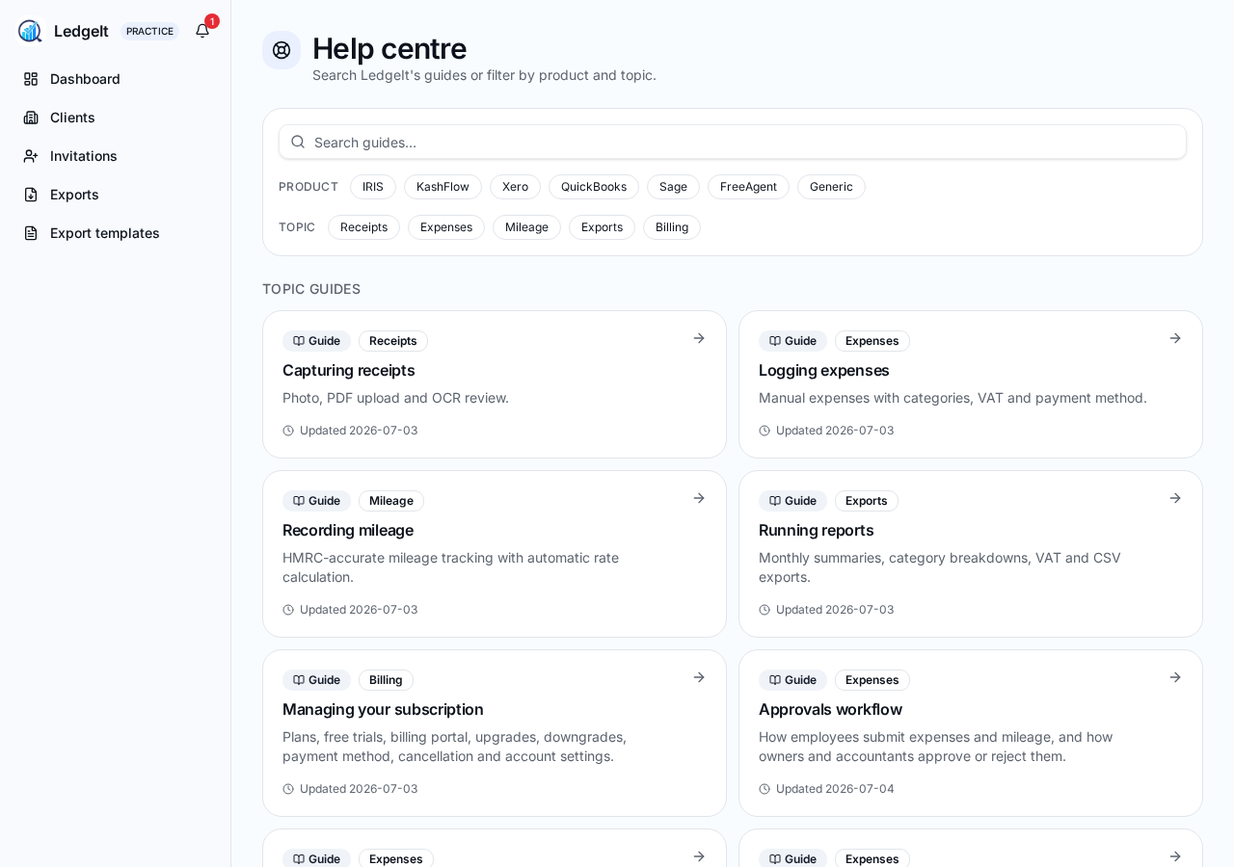Viewport: 1234px width, 867px height.
Task: Toggle the Xero product filter
Action: coord(515,187)
